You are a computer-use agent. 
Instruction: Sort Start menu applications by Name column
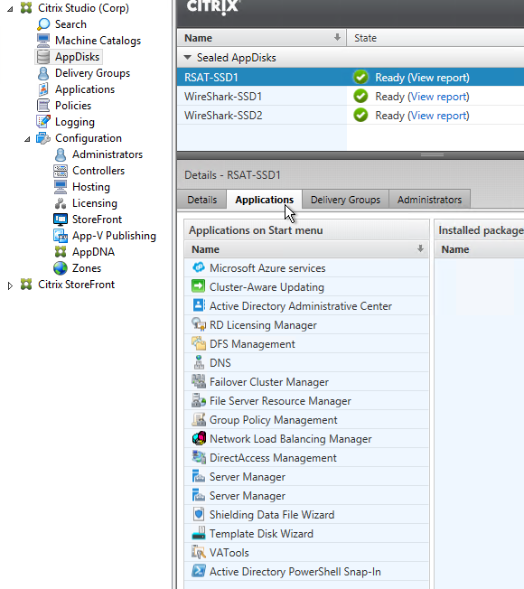tap(306, 249)
